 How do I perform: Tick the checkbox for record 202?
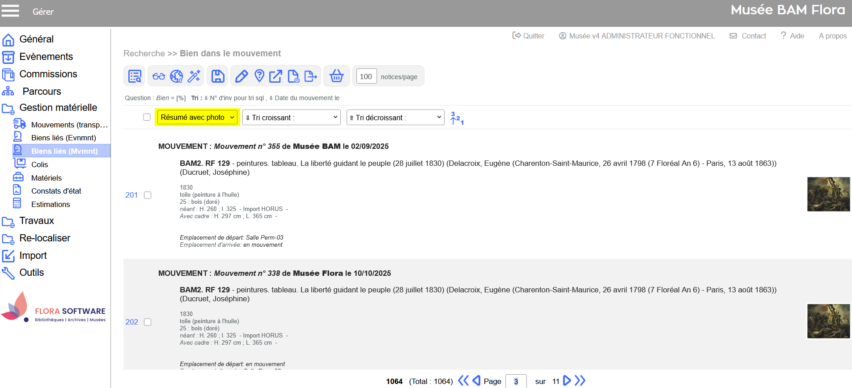(148, 322)
